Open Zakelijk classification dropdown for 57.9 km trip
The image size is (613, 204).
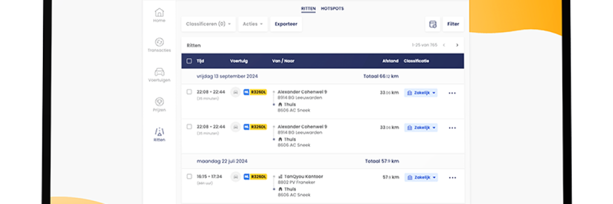[x=421, y=177]
